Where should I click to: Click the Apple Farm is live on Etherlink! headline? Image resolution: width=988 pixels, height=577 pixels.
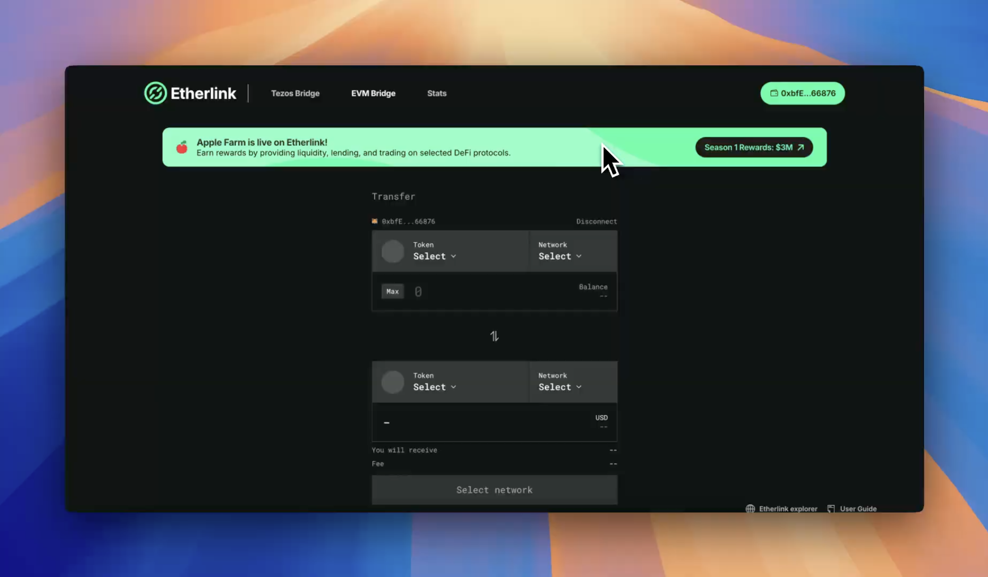pos(262,142)
